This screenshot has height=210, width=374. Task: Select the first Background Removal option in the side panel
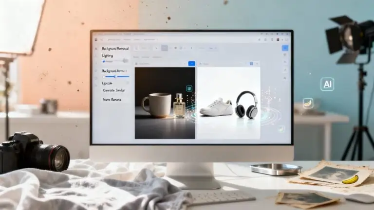(115, 49)
